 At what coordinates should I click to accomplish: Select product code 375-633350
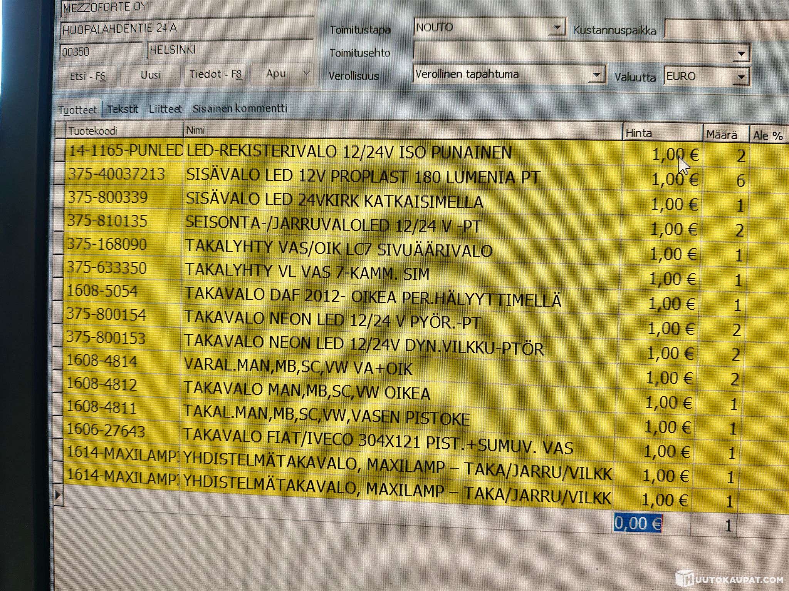click(x=107, y=268)
